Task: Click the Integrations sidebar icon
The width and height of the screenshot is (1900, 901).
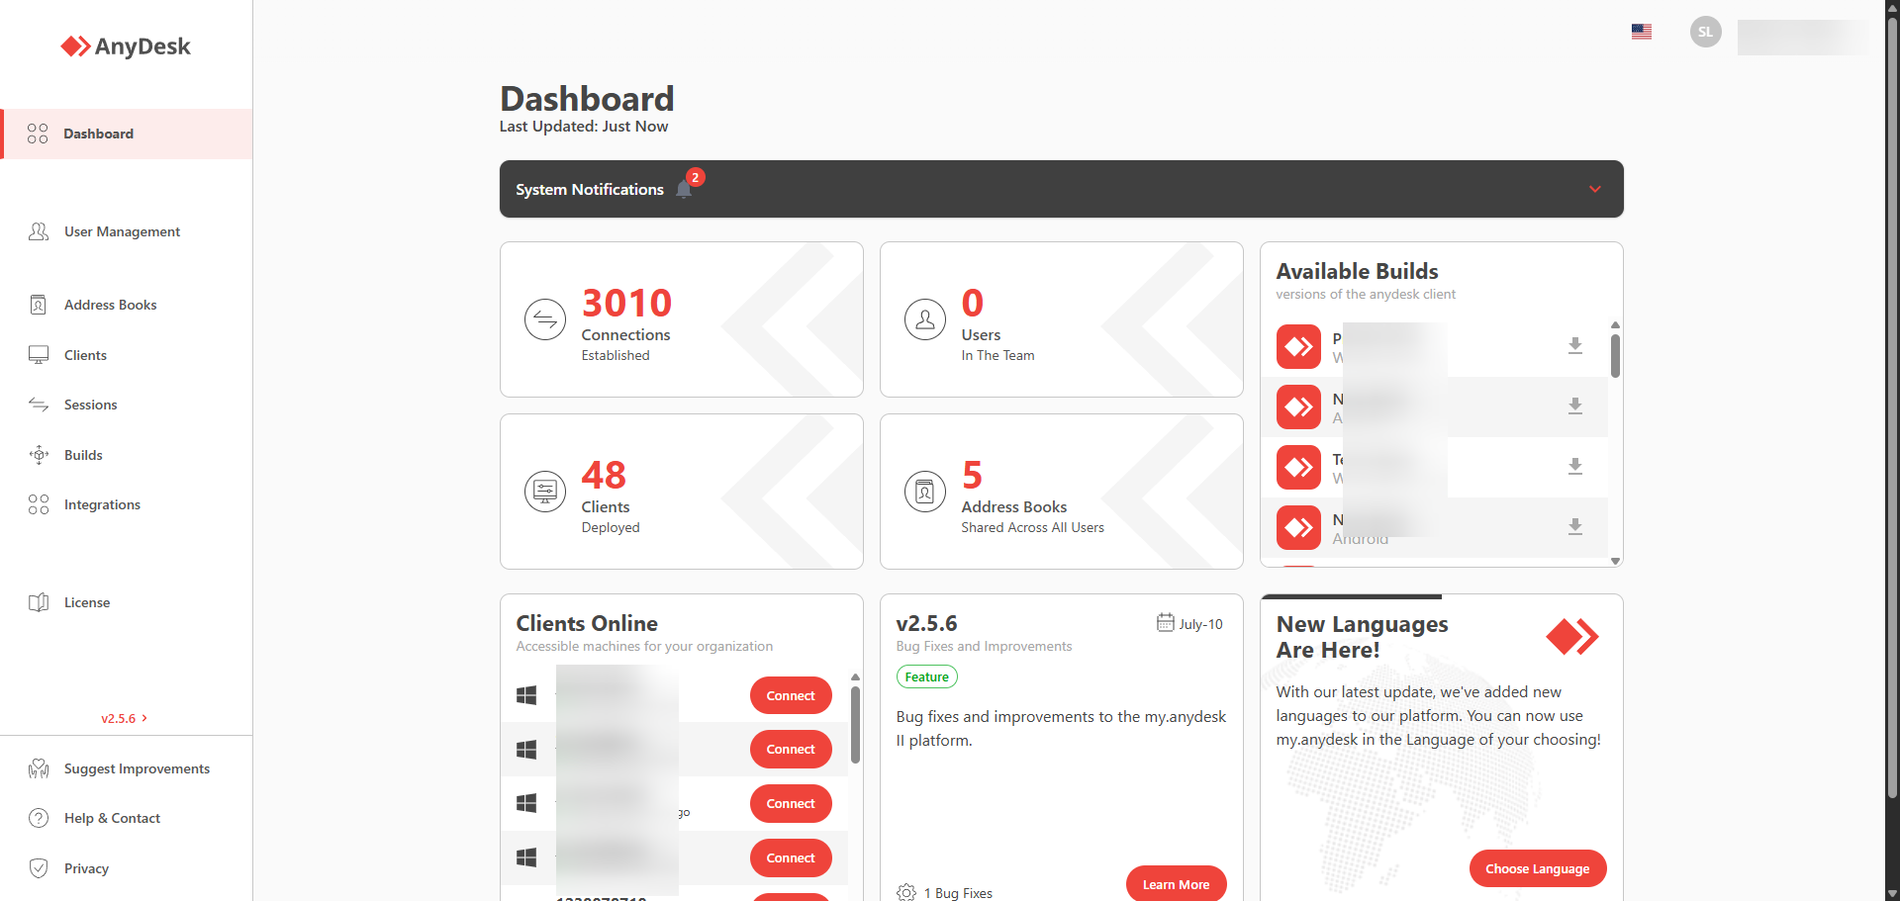Action: click(39, 504)
